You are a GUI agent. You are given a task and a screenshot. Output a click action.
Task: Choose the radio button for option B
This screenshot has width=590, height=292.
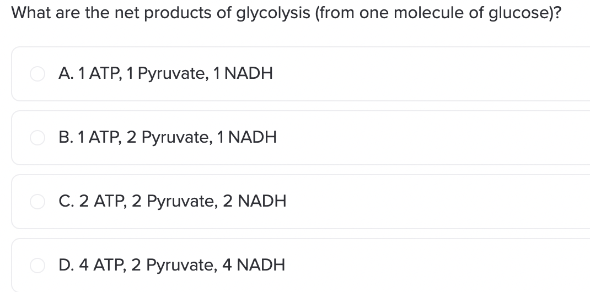coord(37,138)
